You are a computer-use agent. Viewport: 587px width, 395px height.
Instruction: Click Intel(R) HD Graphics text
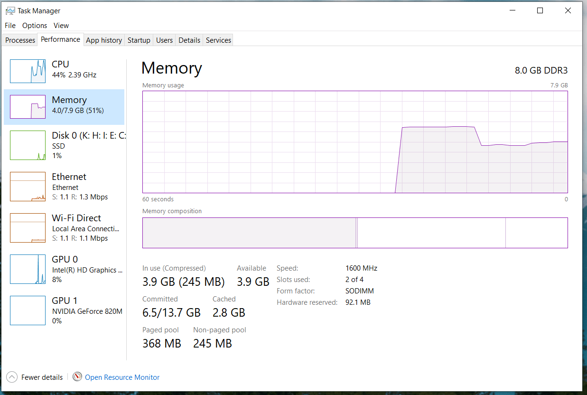click(87, 270)
